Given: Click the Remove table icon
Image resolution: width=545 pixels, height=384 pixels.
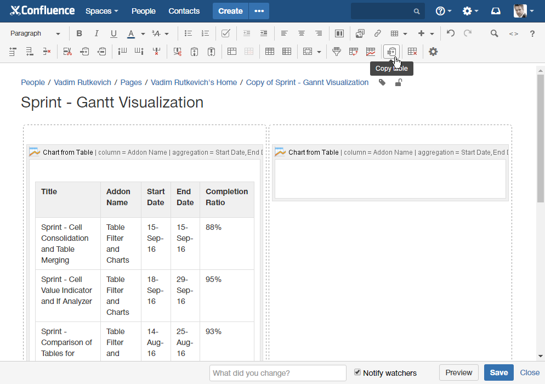Looking at the screenshot, I should pyautogui.click(x=412, y=52).
